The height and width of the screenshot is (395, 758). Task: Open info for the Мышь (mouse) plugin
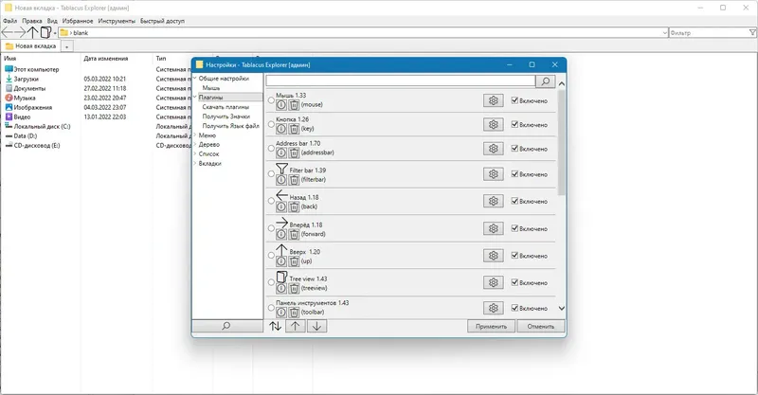pyautogui.click(x=281, y=104)
